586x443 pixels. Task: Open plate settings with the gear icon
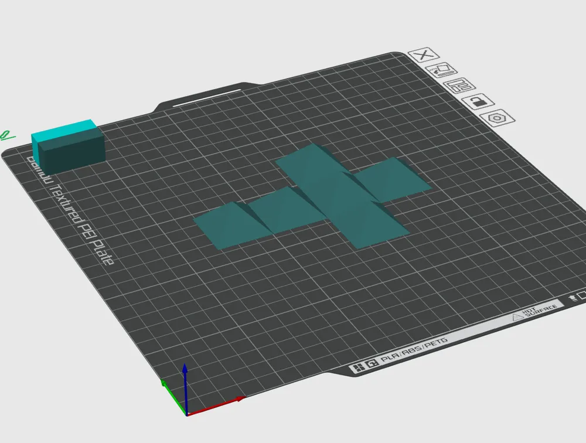(498, 117)
